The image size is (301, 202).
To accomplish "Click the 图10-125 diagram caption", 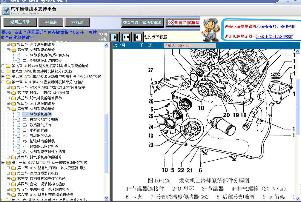I will point(199,181).
